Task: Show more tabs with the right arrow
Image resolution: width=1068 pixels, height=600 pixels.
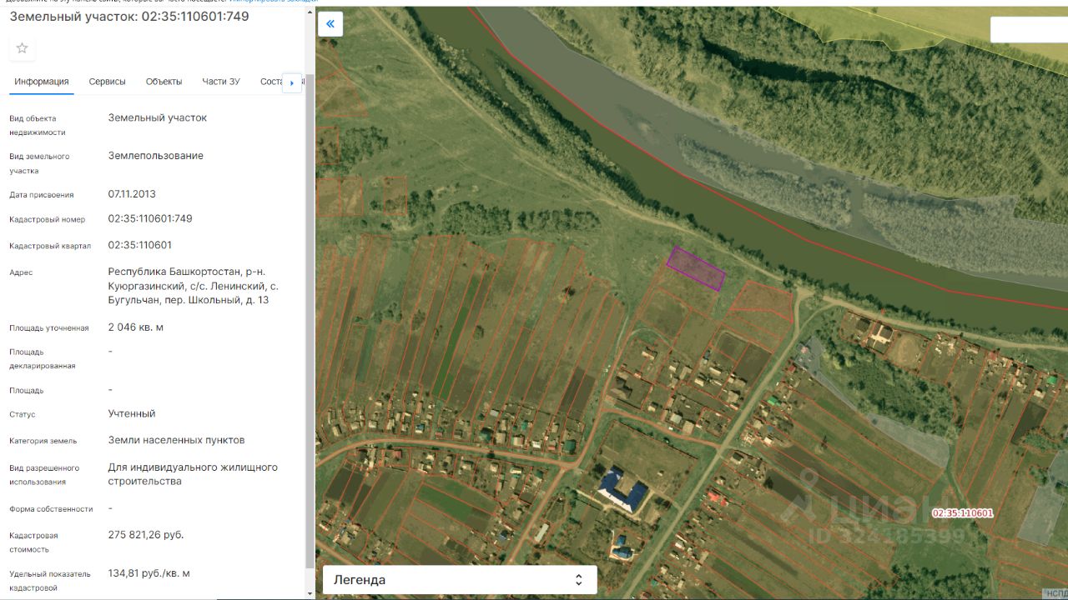Action: (291, 82)
